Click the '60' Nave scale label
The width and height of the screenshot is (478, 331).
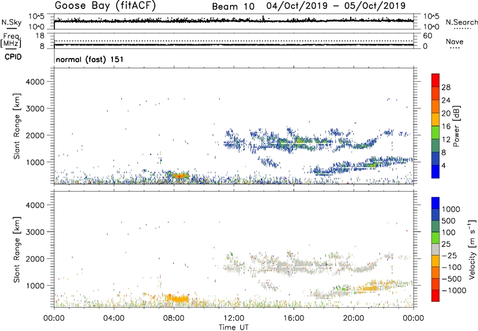pos(427,36)
